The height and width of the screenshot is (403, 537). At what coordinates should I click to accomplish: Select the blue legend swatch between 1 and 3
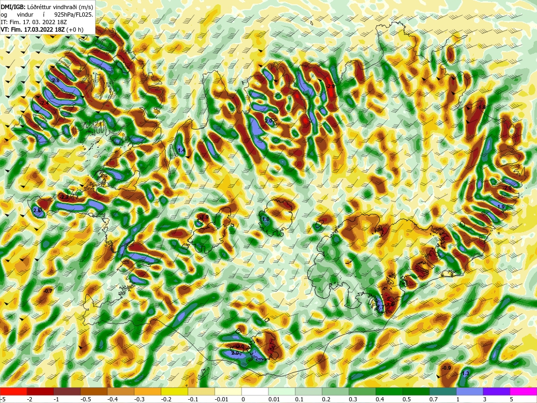pos(470,391)
